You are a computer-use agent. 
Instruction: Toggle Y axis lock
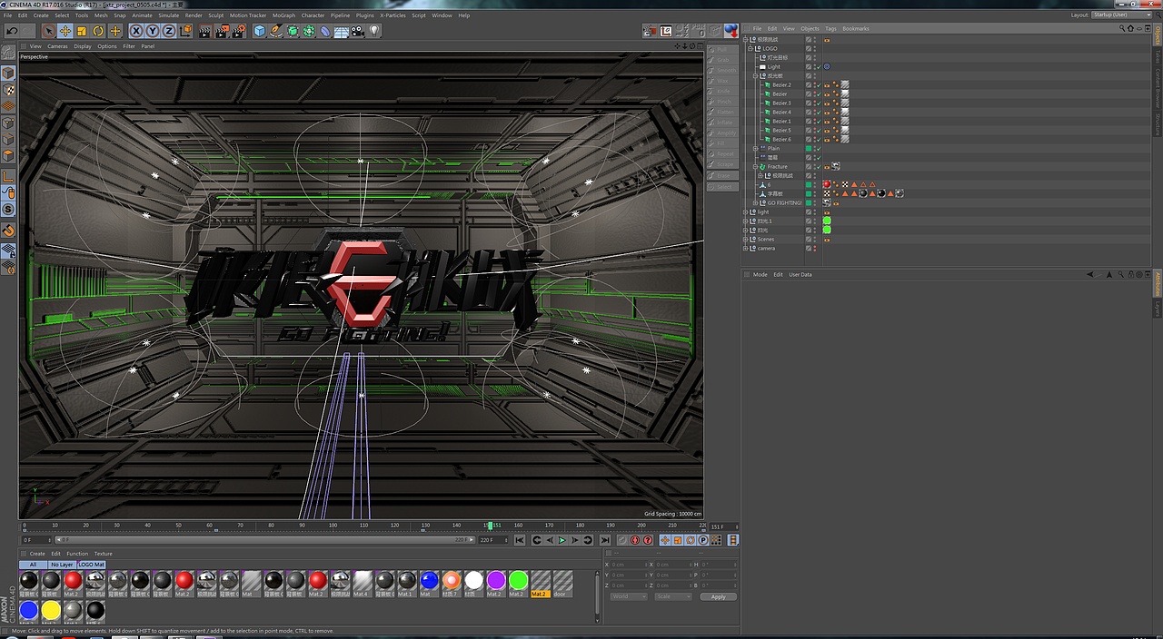point(153,31)
